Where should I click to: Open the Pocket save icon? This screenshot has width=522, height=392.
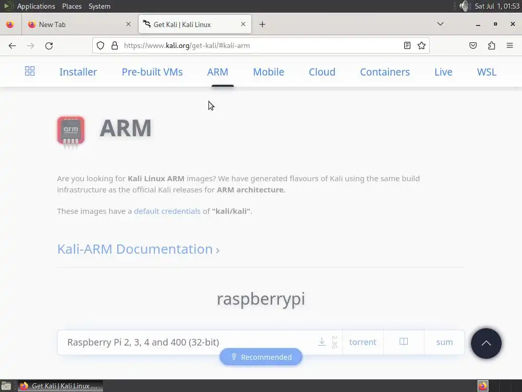click(x=473, y=45)
